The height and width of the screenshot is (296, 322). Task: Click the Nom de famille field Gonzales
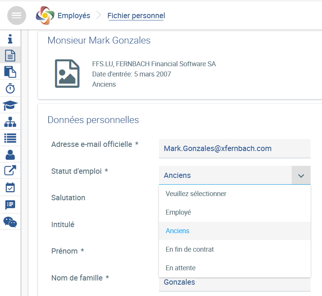235,284
